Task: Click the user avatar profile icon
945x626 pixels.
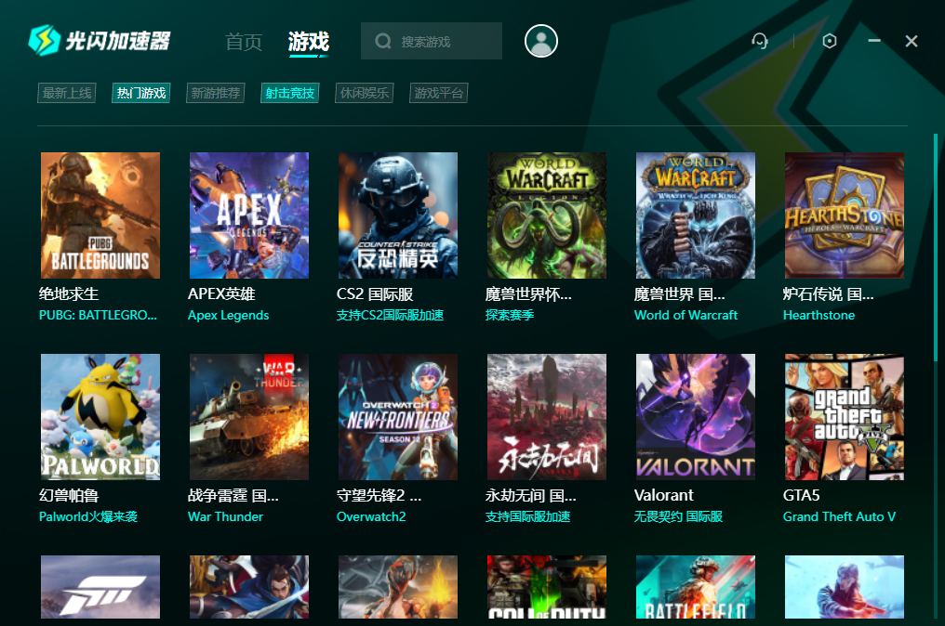Action: (x=540, y=40)
